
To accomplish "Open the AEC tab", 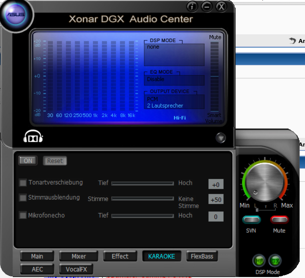I will coord(37,269).
